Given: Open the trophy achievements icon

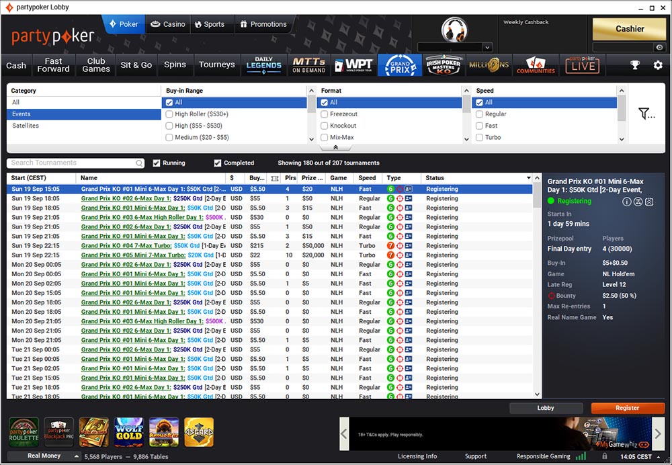Looking at the screenshot, I should coord(635,65).
